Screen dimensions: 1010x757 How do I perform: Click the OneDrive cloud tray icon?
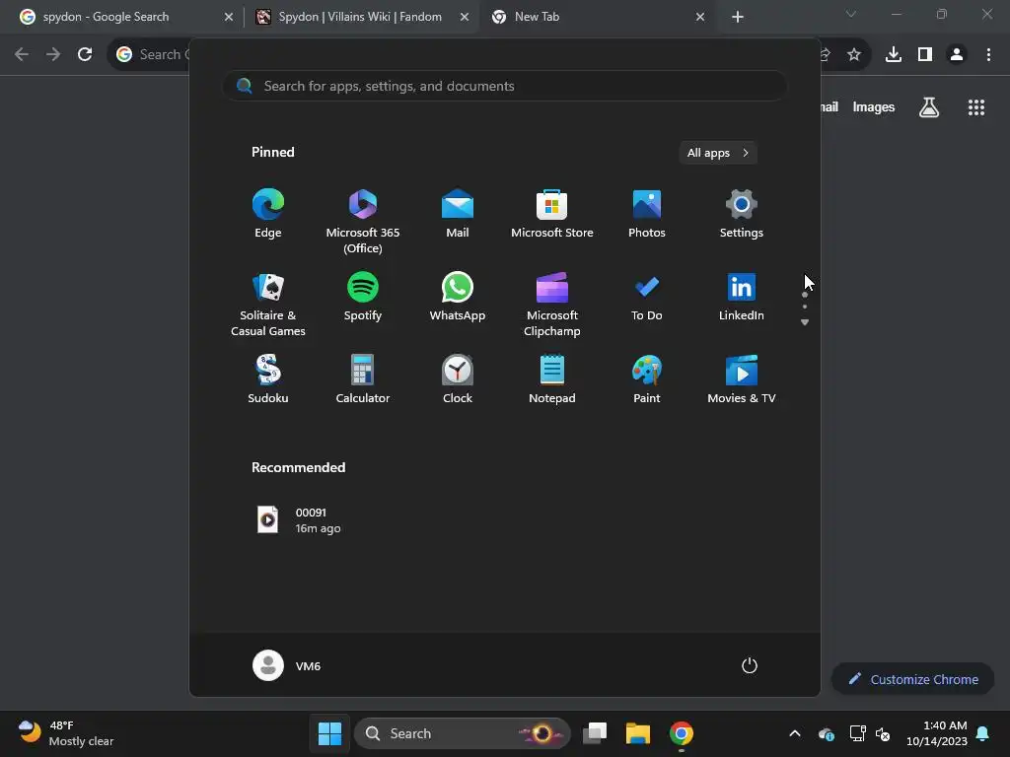point(826,733)
